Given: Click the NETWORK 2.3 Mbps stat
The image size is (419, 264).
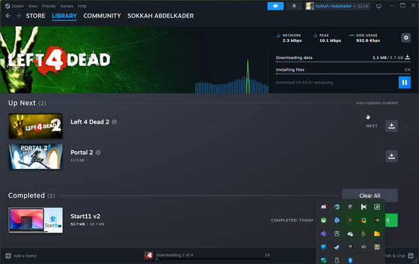Looking at the screenshot, I should click(289, 38).
